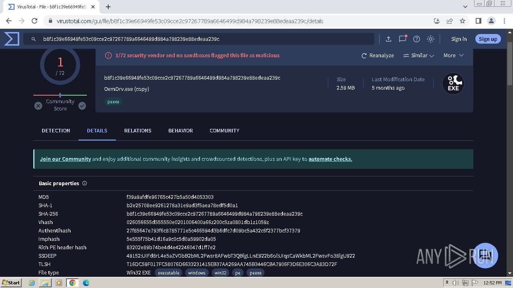Viewport: 513px width, 288px height.
Task: Switch to the COMMUNITY tab
Action: [x=224, y=130]
